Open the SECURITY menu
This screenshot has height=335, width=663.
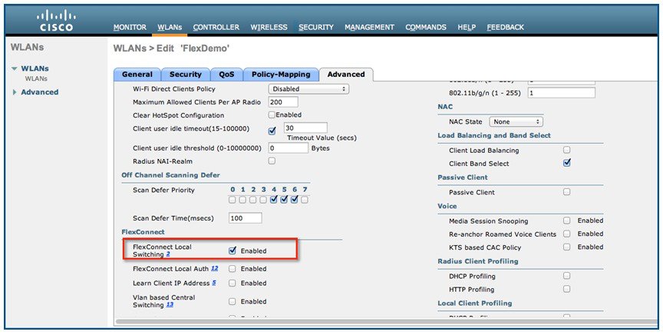coord(316,27)
